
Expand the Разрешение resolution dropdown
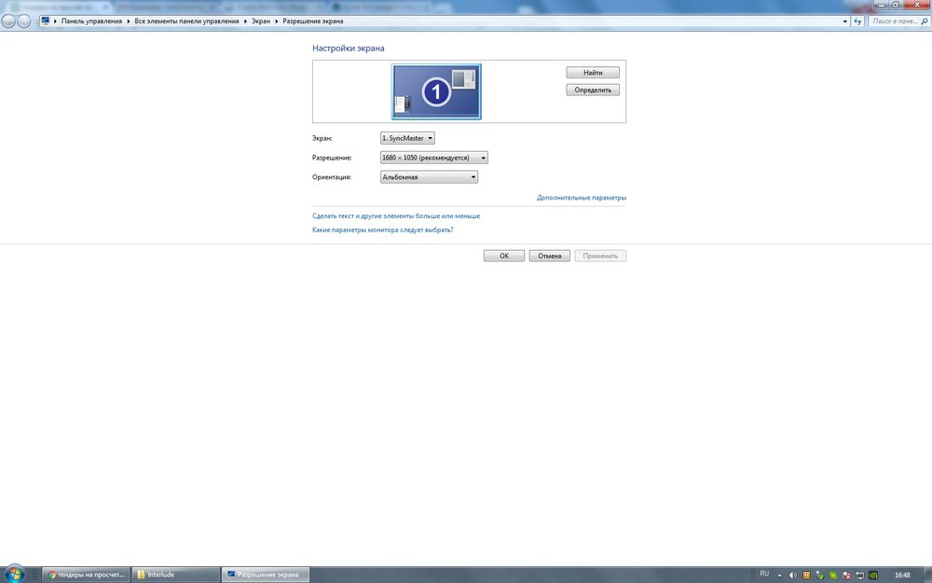433,159
